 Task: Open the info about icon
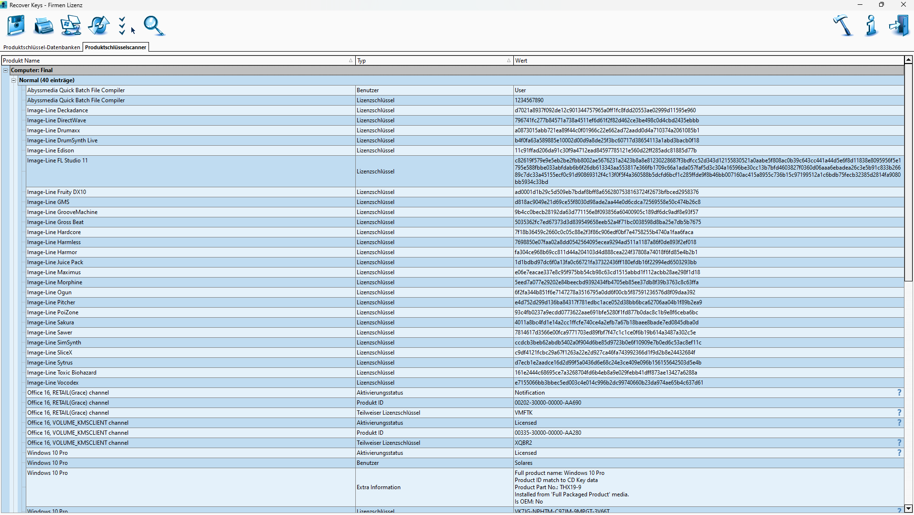pos(871,25)
